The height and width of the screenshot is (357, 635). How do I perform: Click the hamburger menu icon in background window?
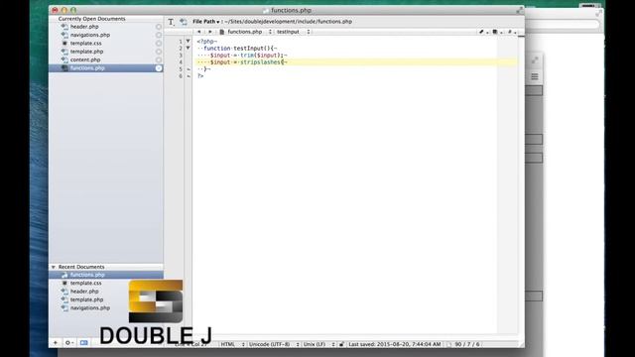(535, 77)
